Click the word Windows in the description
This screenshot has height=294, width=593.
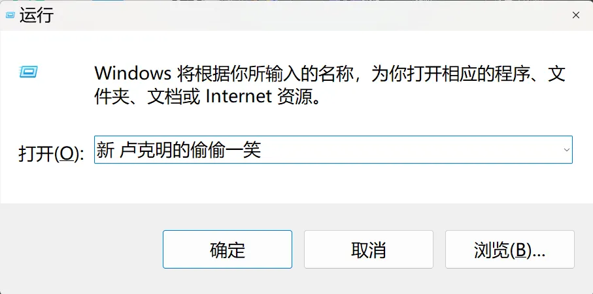[133, 73]
